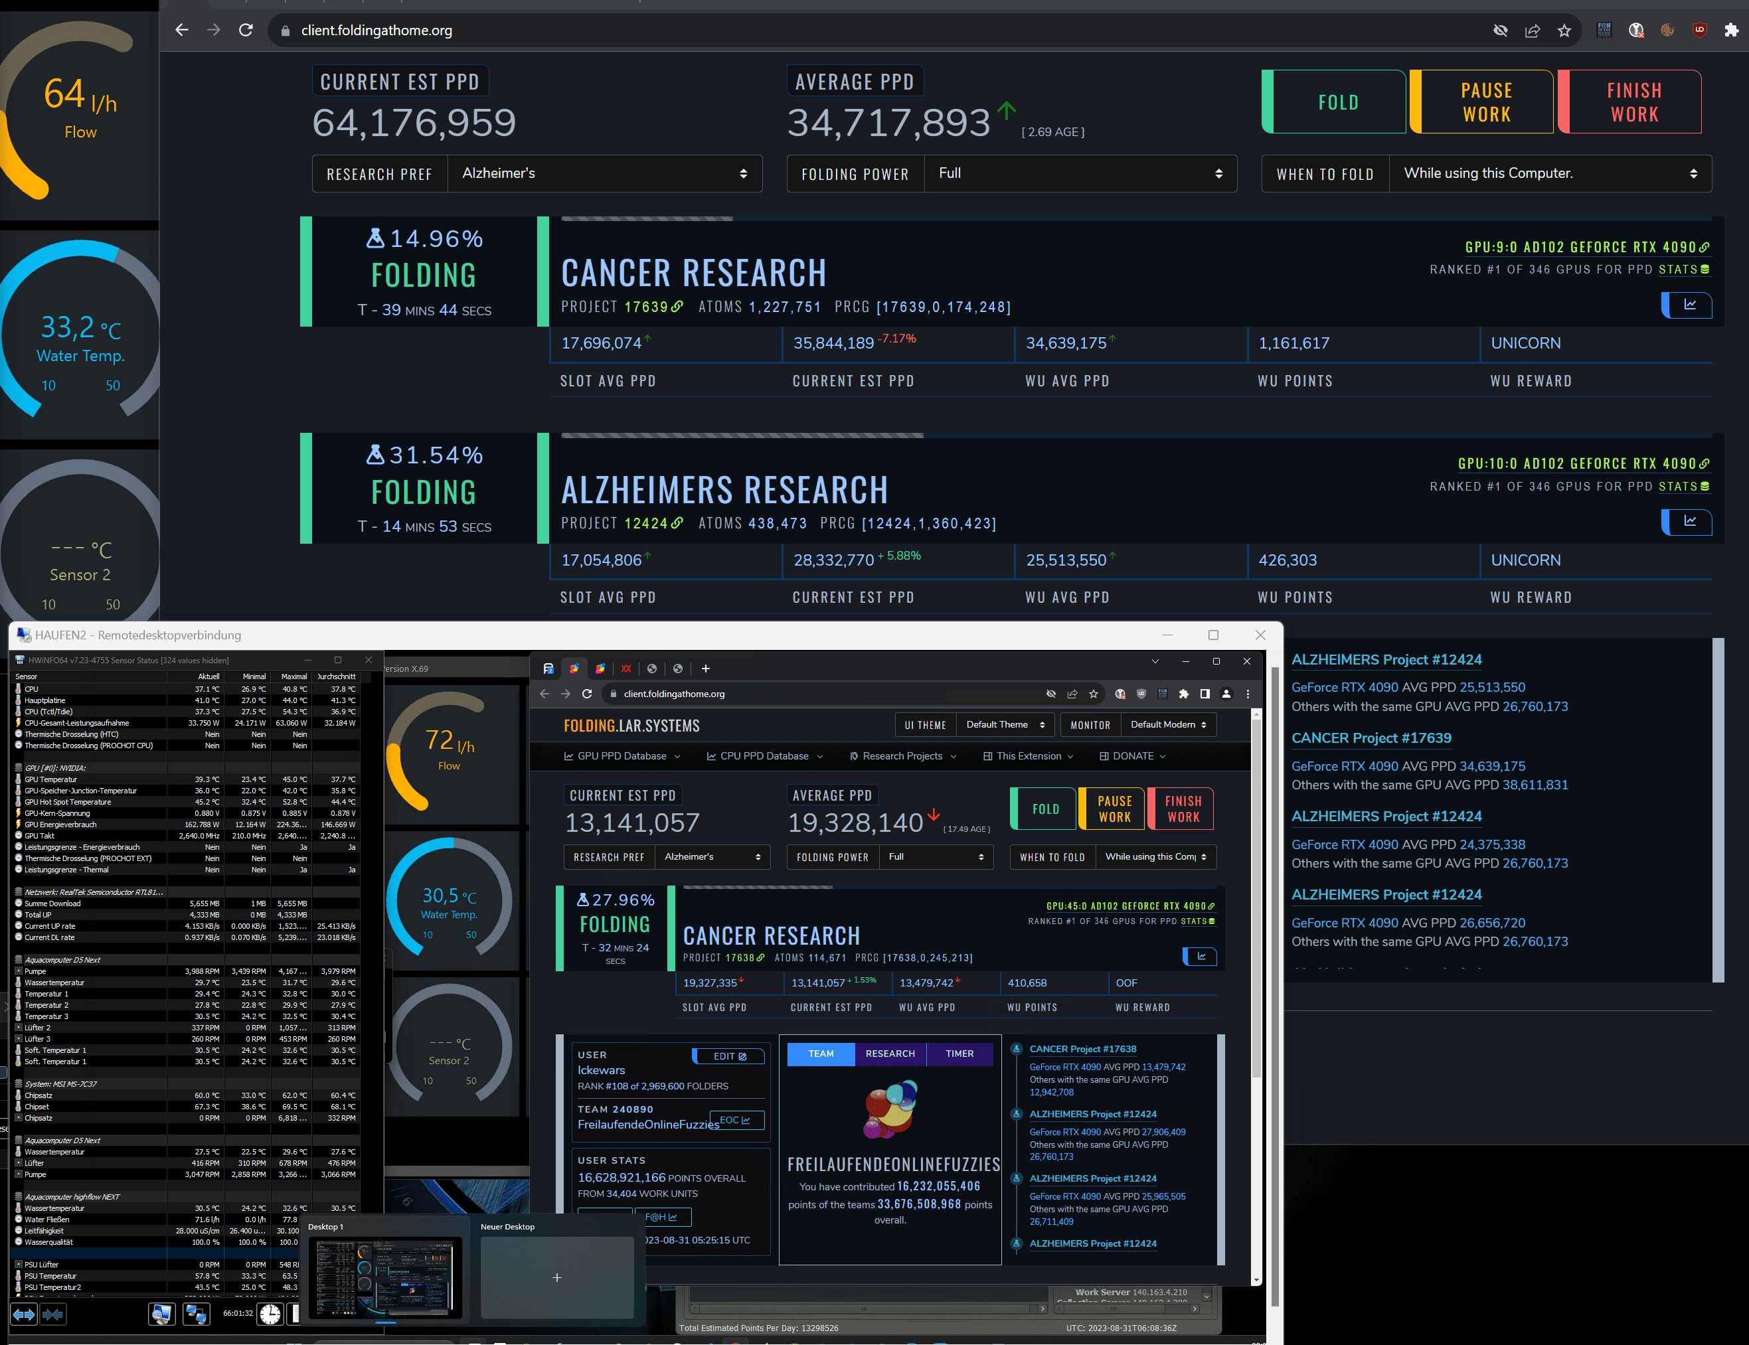
Task: Click the project 17639 link icon
Action: coord(677,307)
